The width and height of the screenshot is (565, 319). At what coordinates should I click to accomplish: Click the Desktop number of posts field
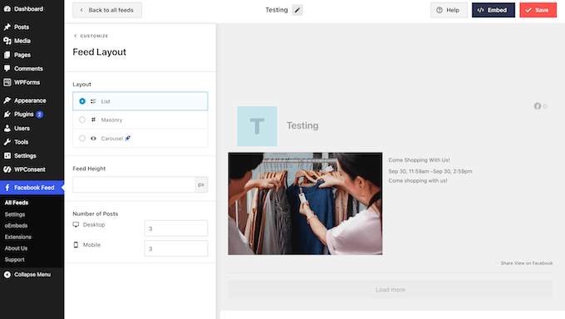point(176,228)
